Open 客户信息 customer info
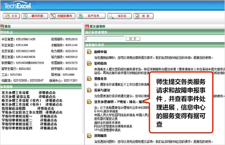 [91, 16]
